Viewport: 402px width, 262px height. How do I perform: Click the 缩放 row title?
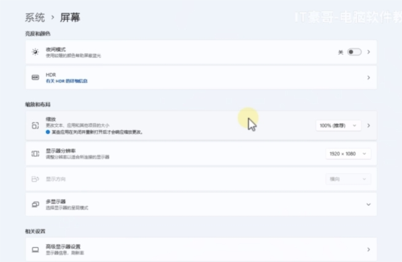tap(51, 119)
